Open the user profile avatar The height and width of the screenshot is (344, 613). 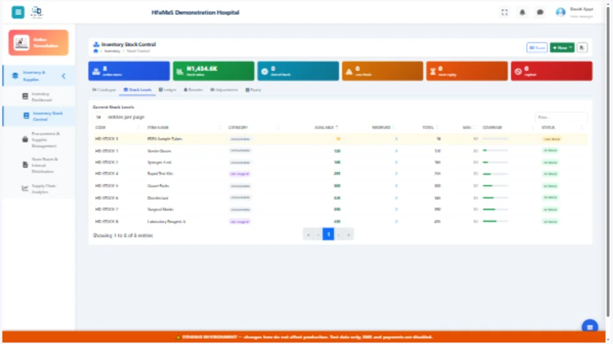561,13
